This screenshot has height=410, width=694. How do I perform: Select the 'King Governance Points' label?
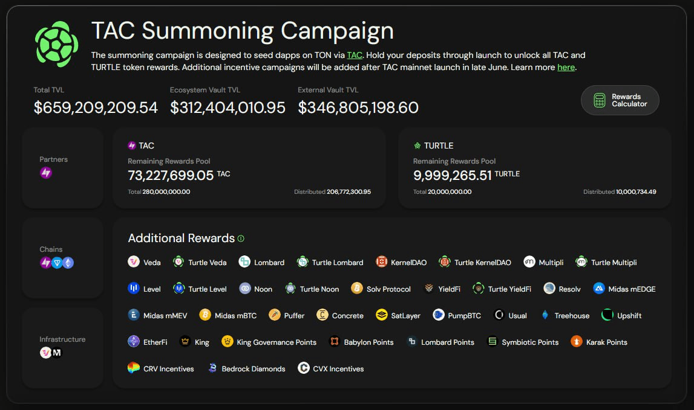pyautogui.click(x=277, y=342)
